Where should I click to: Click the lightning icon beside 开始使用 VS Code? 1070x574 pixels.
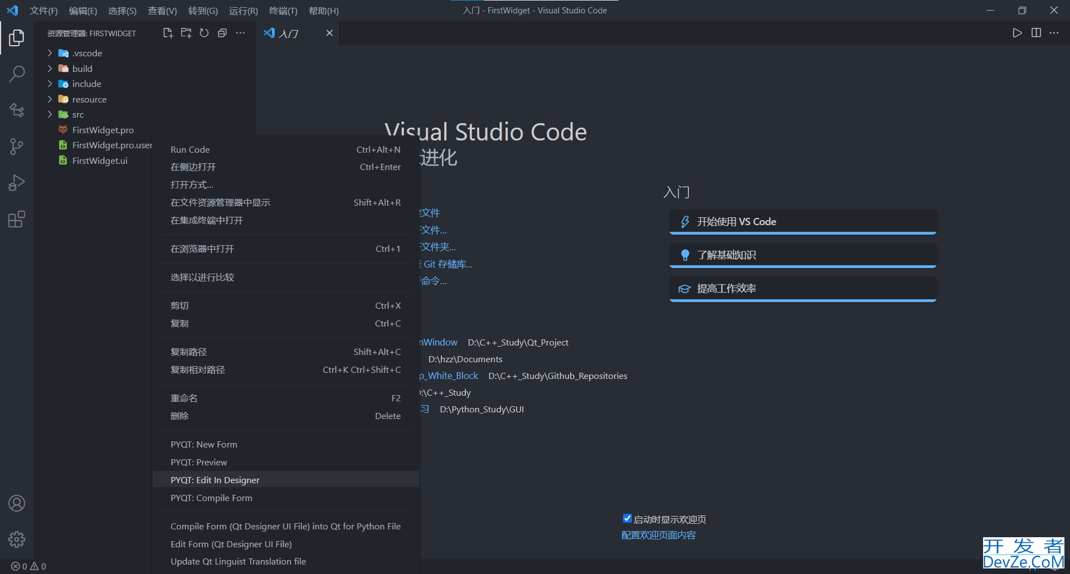(x=685, y=222)
